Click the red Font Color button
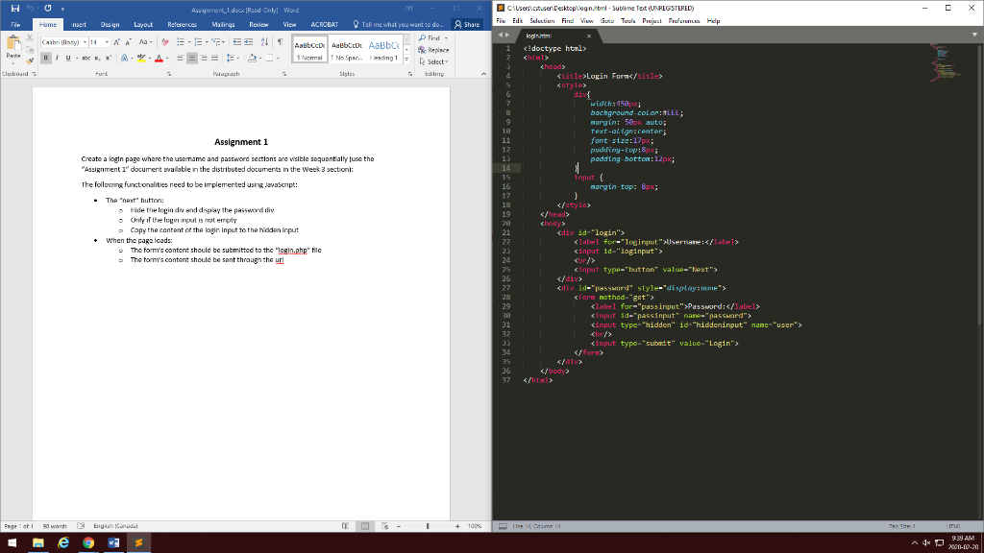 pyautogui.click(x=159, y=59)
